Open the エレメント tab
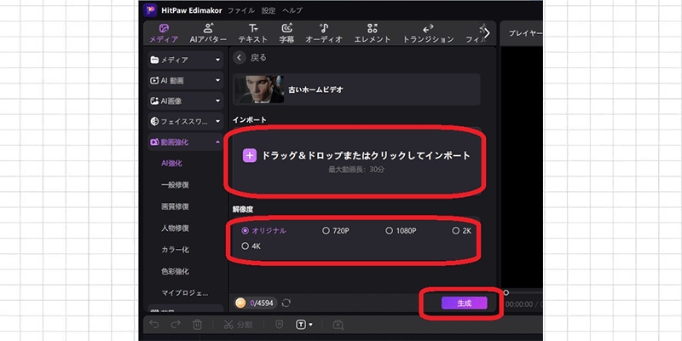The height and width of the screenshot is (341, 682). (373, 33)
